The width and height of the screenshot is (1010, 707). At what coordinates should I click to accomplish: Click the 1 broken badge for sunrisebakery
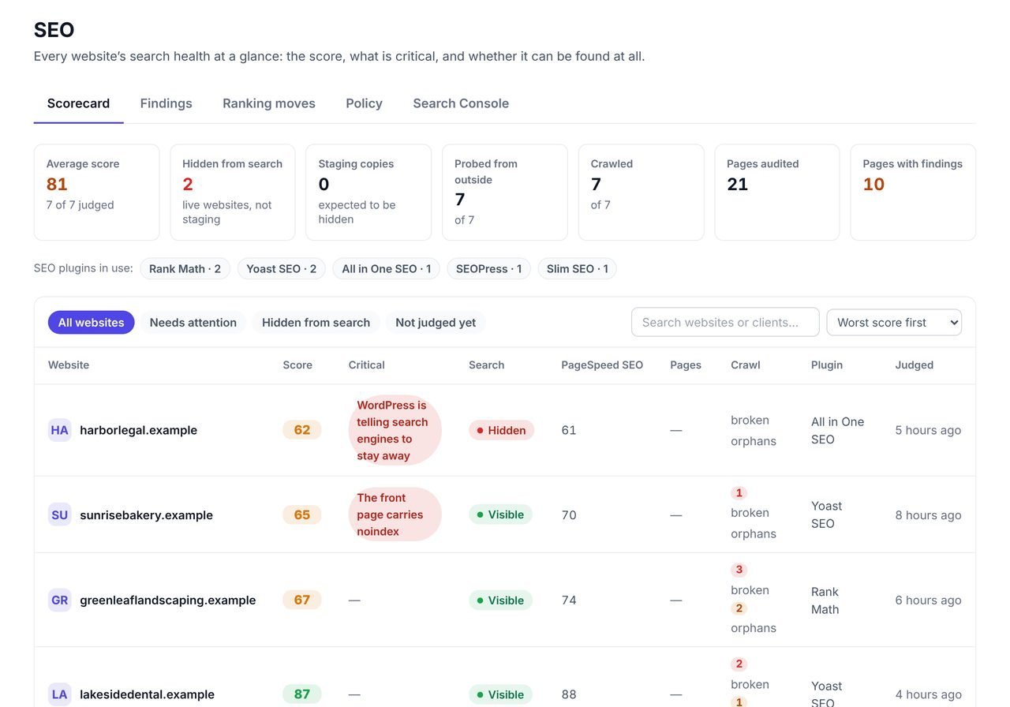[x=739, y=493]
